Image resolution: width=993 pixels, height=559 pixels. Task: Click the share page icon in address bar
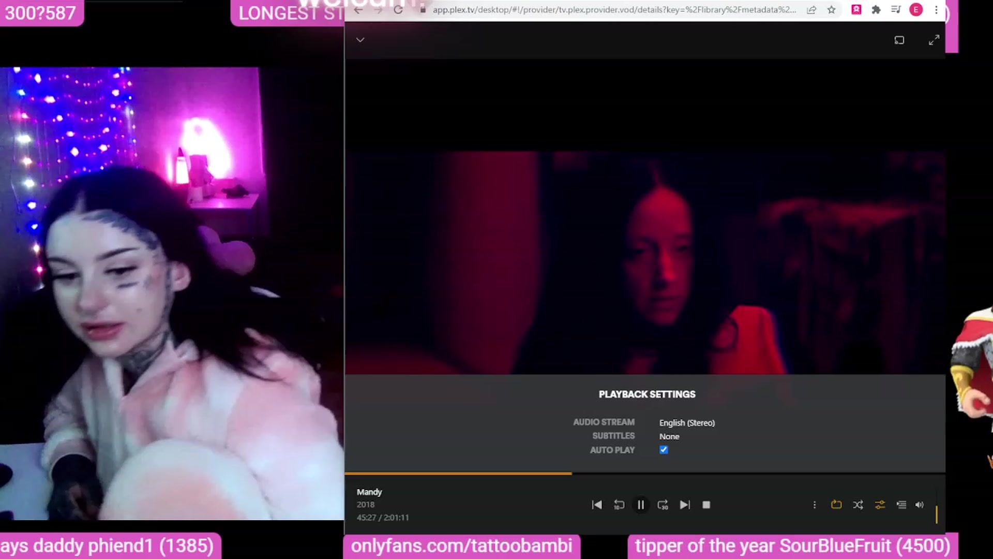click(x=811, y=10)
